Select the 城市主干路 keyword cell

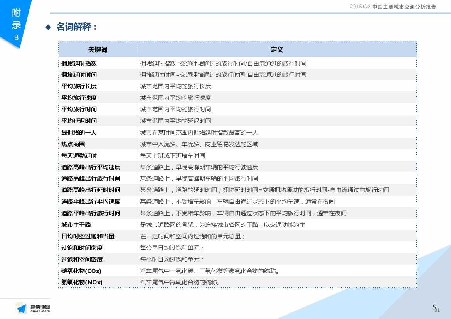pos(76,224)
